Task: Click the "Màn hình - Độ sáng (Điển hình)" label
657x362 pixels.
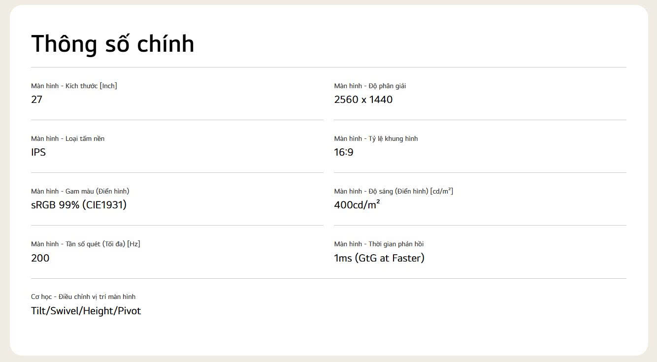Action: pyautogui.click(x=393, y=191)
